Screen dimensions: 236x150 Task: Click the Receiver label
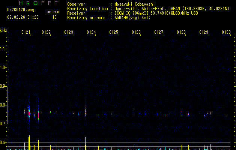coord(76,13)
